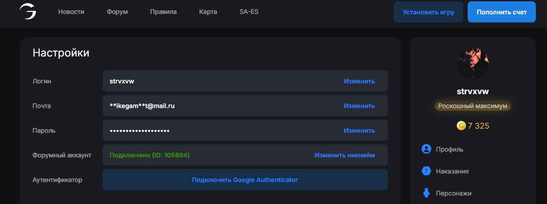The width and height of the screenshot is (547, 204).
Task: Click the Наказания hexagon warning icon
Action: (x=426, y=171)
